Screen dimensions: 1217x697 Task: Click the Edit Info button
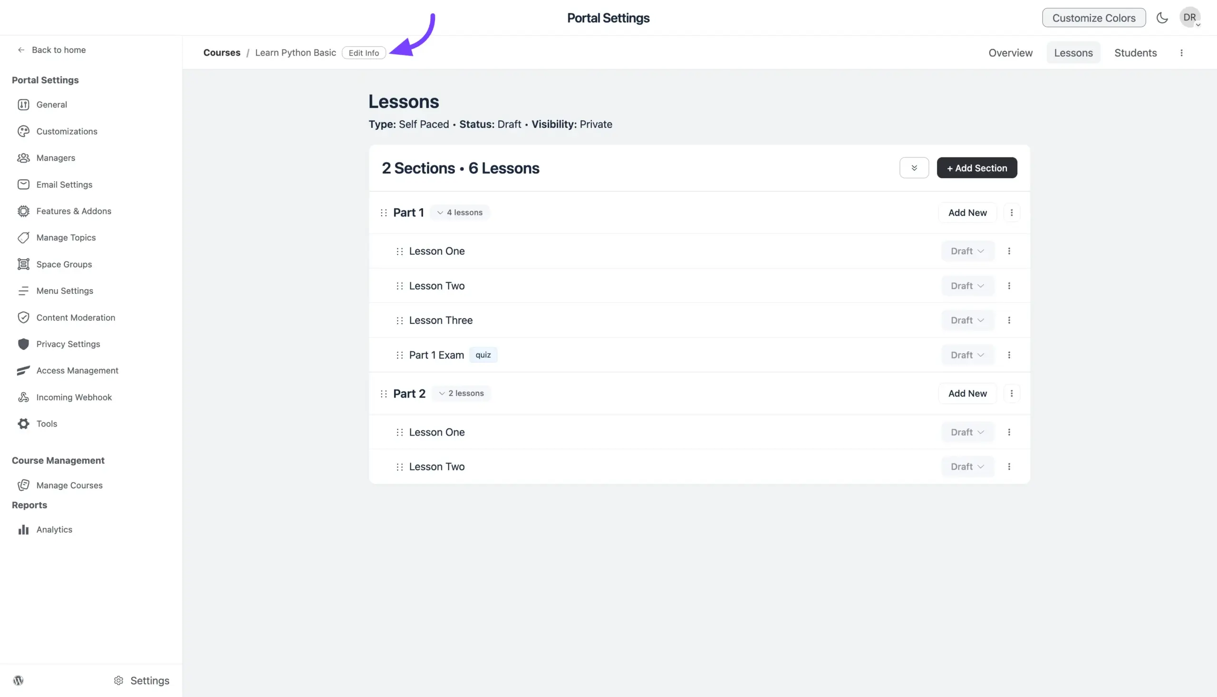[x=363, y=53]
